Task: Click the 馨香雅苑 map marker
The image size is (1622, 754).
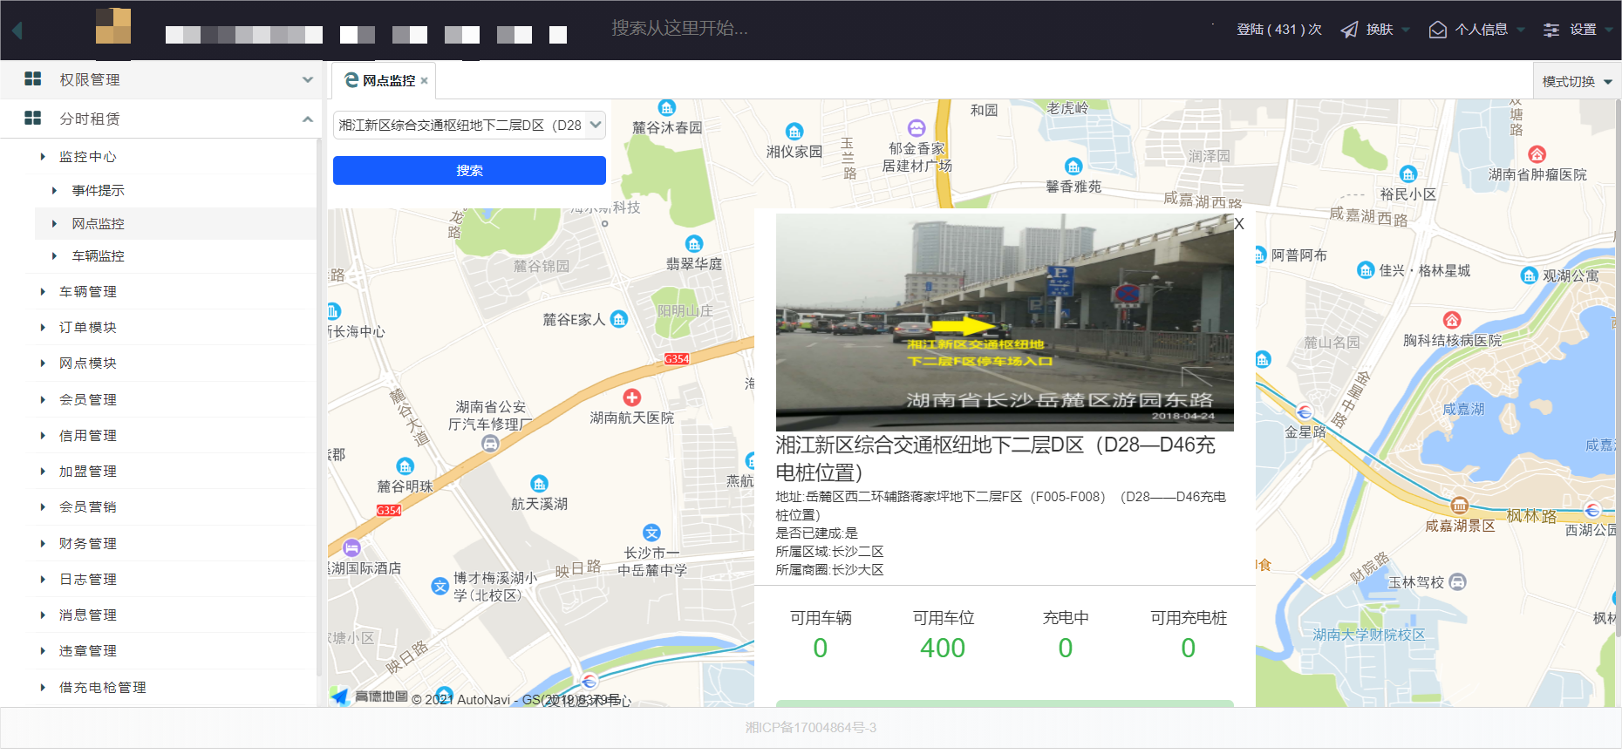Action: [x=1073, y=166]
